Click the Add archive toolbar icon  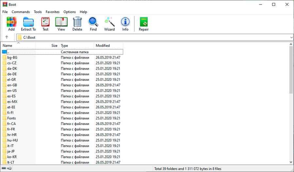[11, 23]
